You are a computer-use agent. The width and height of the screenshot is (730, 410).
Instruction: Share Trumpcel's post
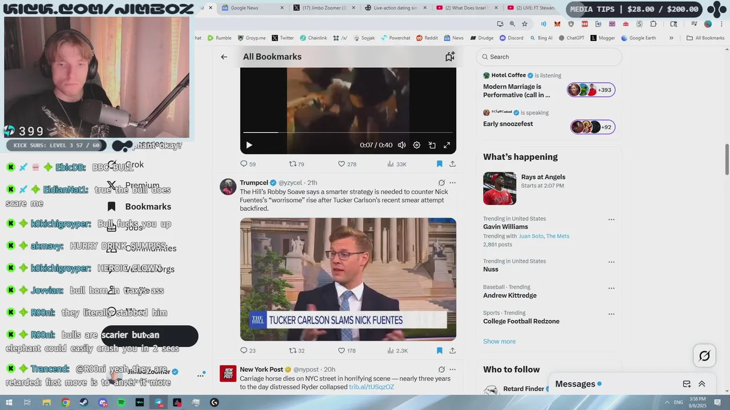452,351
